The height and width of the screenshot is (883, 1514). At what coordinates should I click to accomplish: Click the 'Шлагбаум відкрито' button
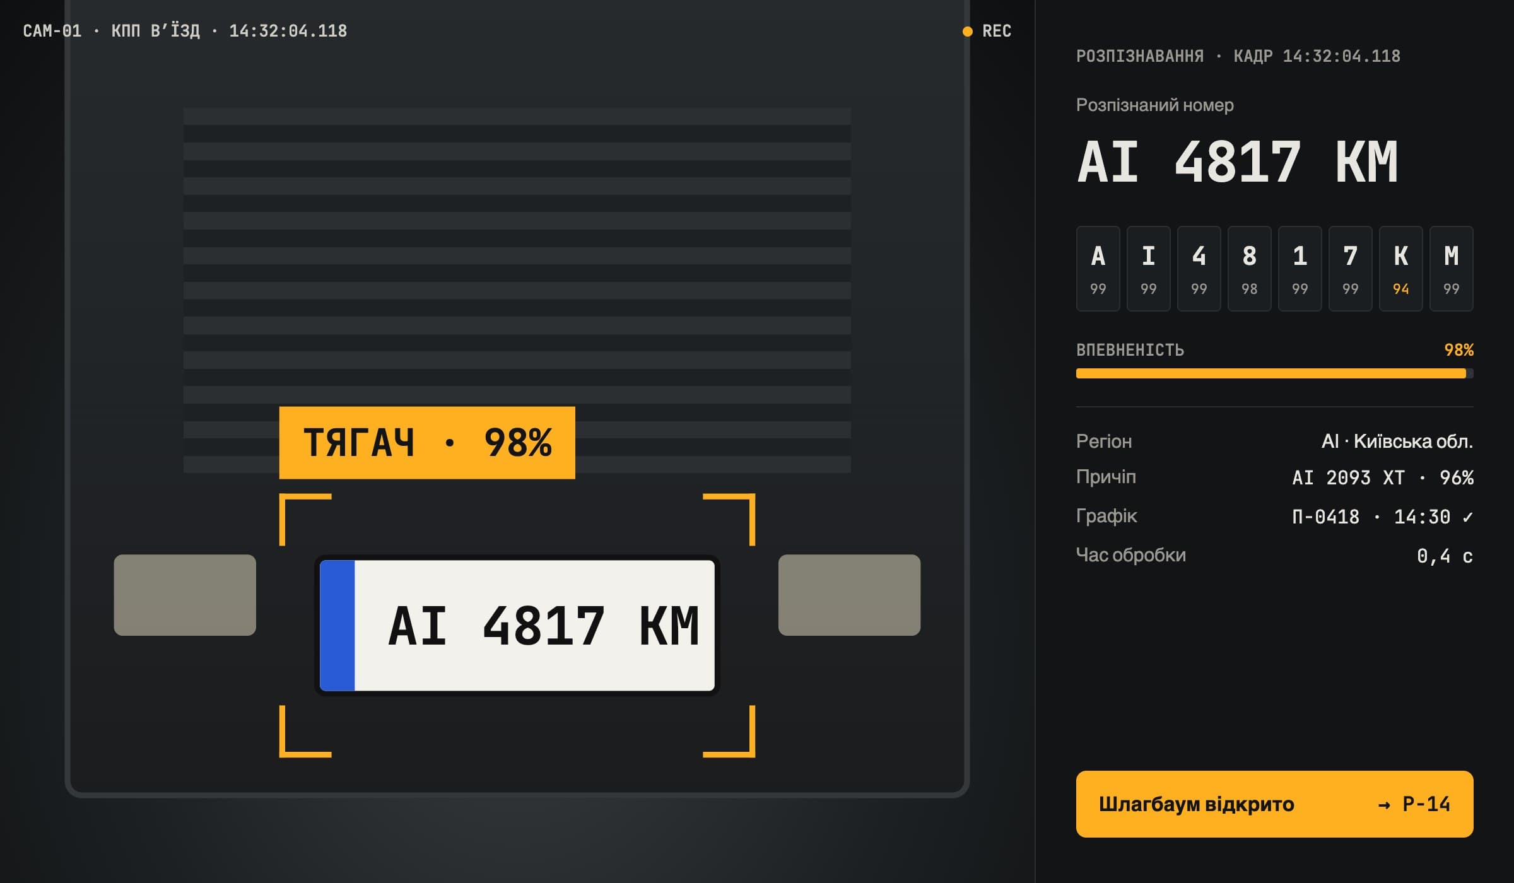click(1274, 804)
